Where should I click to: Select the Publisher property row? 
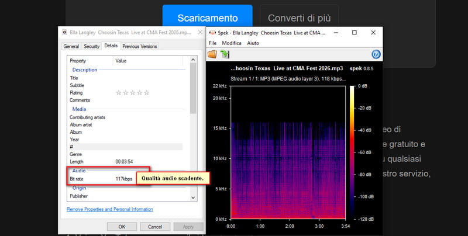click(x=125, y=196)
